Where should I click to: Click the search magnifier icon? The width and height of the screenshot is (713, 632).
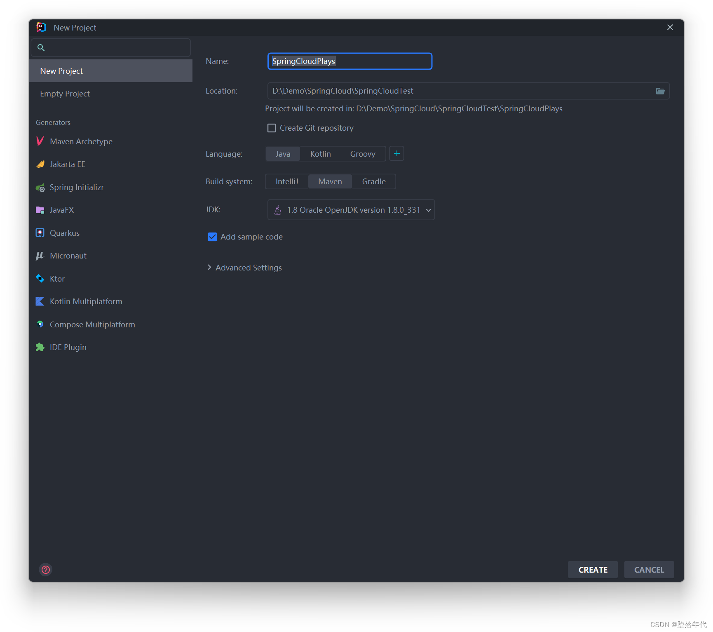41,47
